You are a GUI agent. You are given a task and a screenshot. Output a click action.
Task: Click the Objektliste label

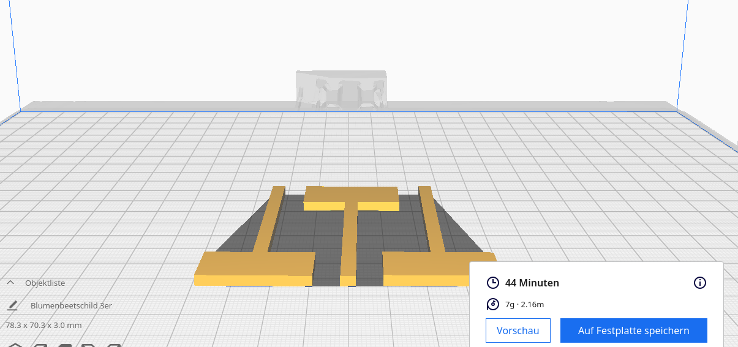(45, 283)
